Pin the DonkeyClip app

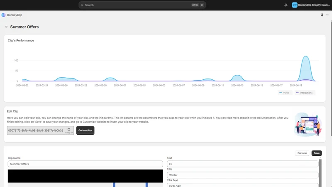(x=322, y=15)
